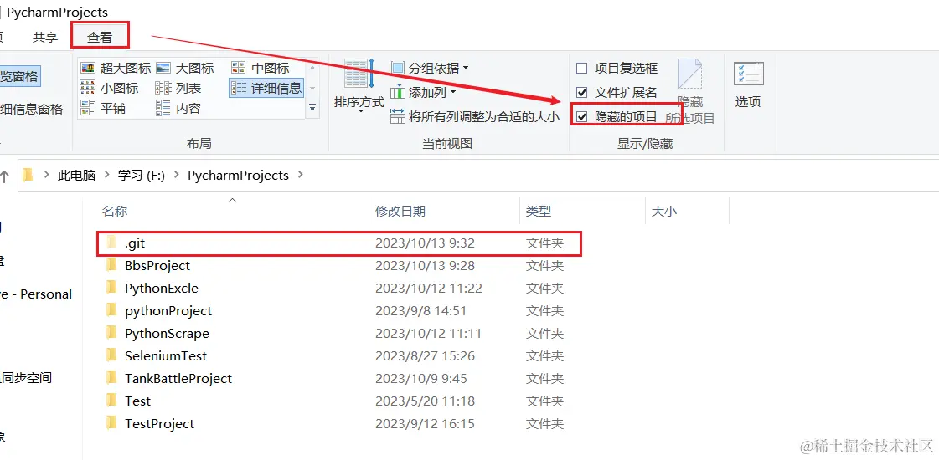939x460 pixels.
Task: Select the TankBattleProject folder icon
Action: (111, 378)
